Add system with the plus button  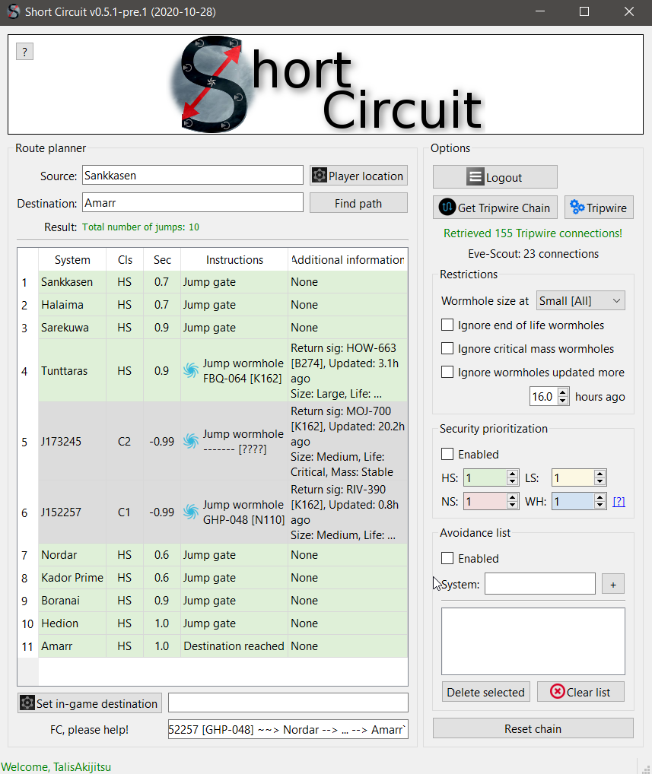point(613,585)
